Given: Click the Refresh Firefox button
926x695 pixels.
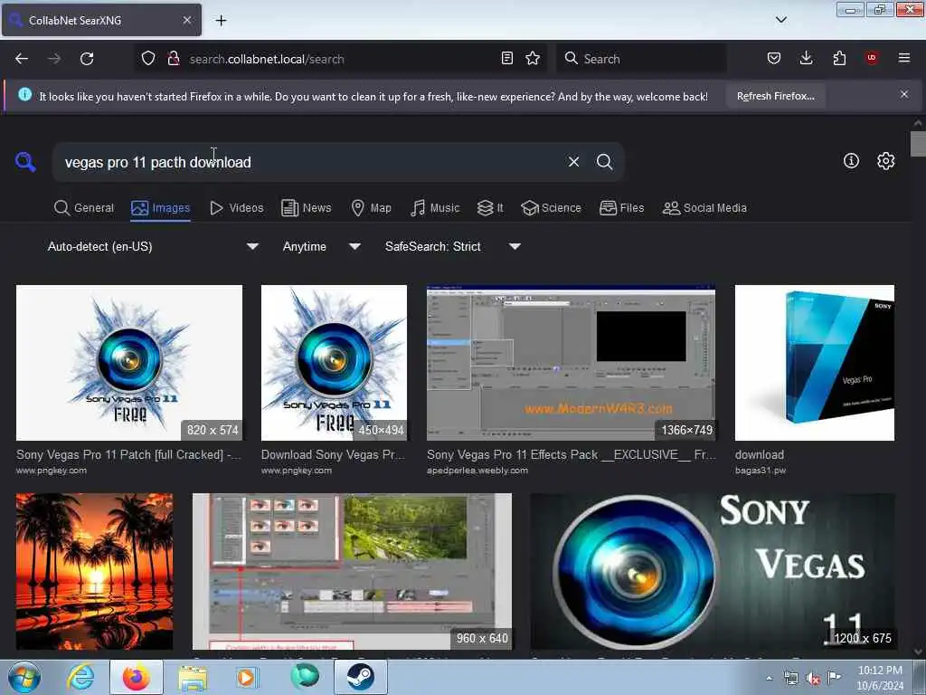Looking at the screenshot, I should click(775, 96).
